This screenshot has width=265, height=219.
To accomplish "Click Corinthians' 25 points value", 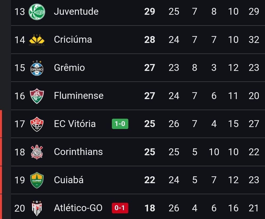I will [150, 152].
